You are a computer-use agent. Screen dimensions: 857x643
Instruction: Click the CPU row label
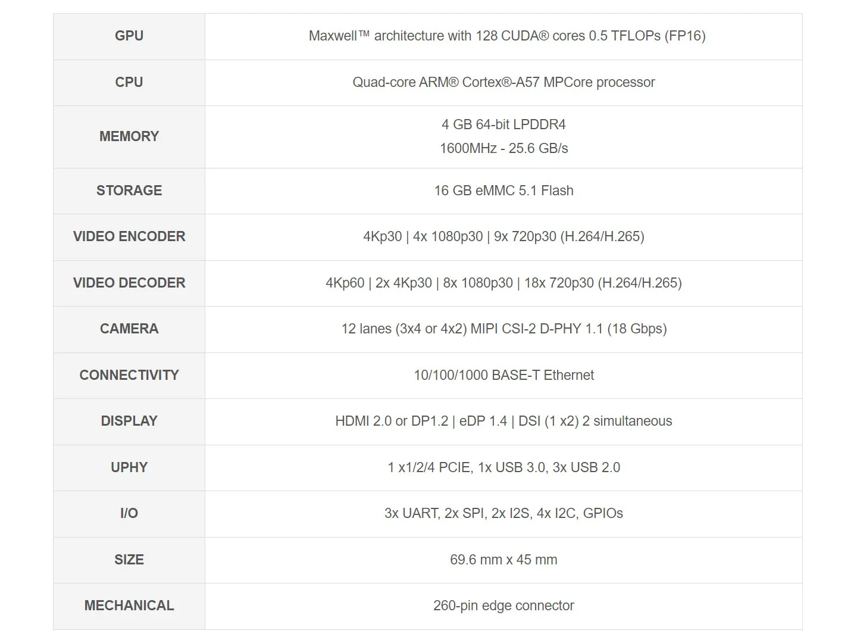click(129, 82)
